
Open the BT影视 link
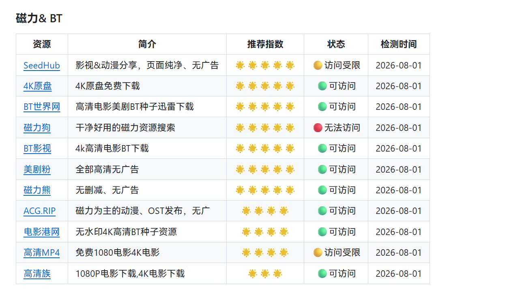37,148
